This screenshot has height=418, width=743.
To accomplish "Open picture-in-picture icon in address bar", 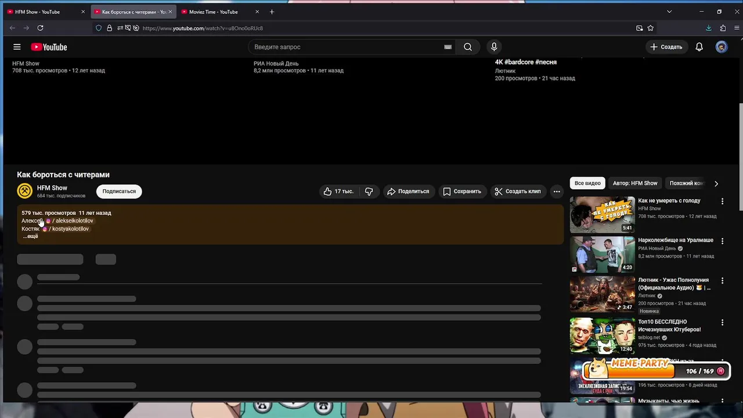I will [x=640, y=28].
